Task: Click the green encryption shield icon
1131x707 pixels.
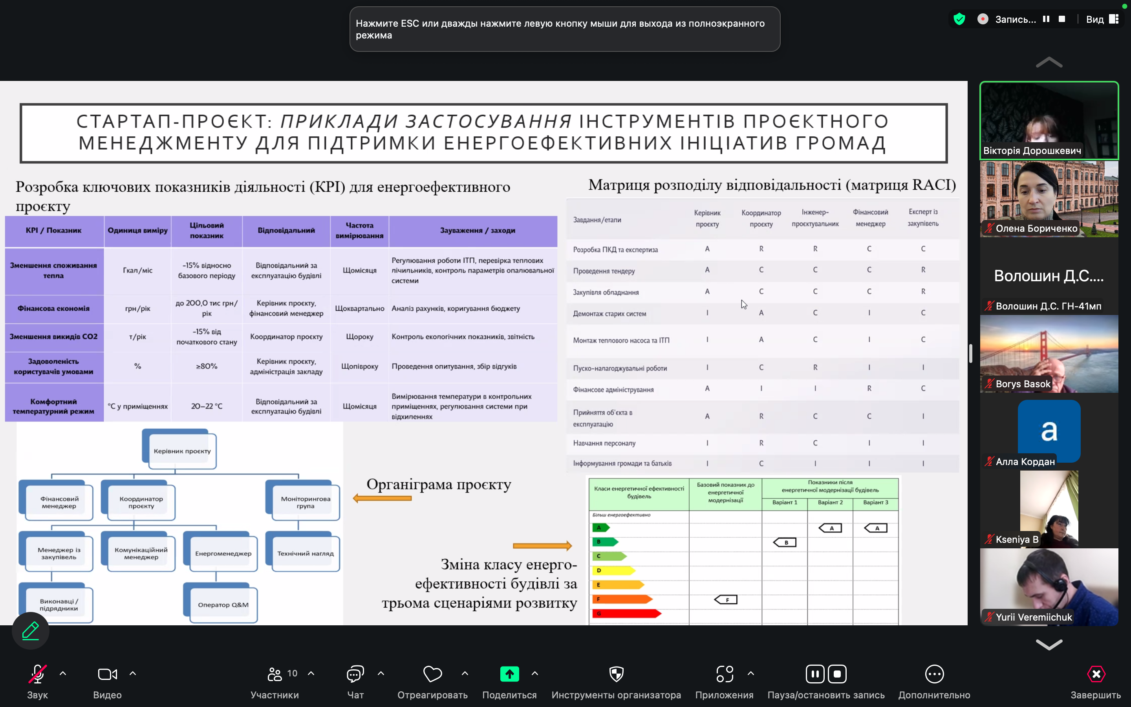Action: [x=959, y=19]
